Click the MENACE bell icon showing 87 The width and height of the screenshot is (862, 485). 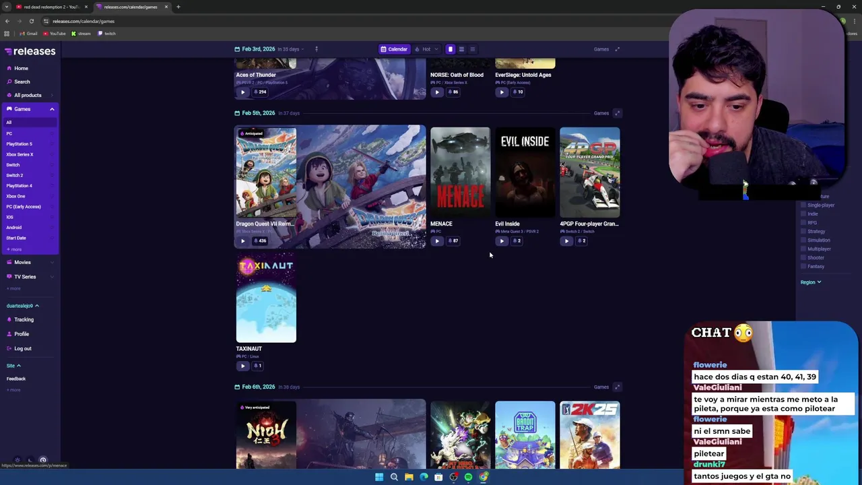pyautogui.click(x=452, y=240)
